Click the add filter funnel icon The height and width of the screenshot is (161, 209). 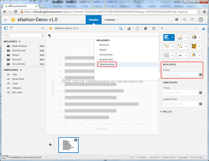(50, 36)
